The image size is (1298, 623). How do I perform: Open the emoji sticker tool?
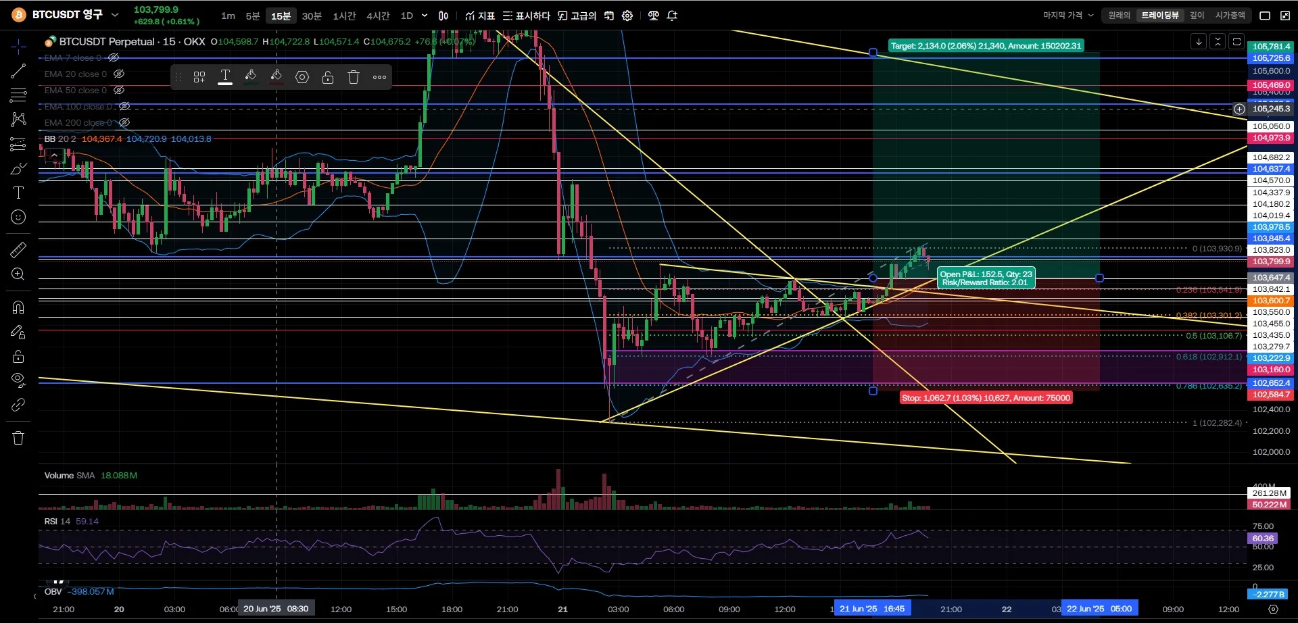point(18,217)
